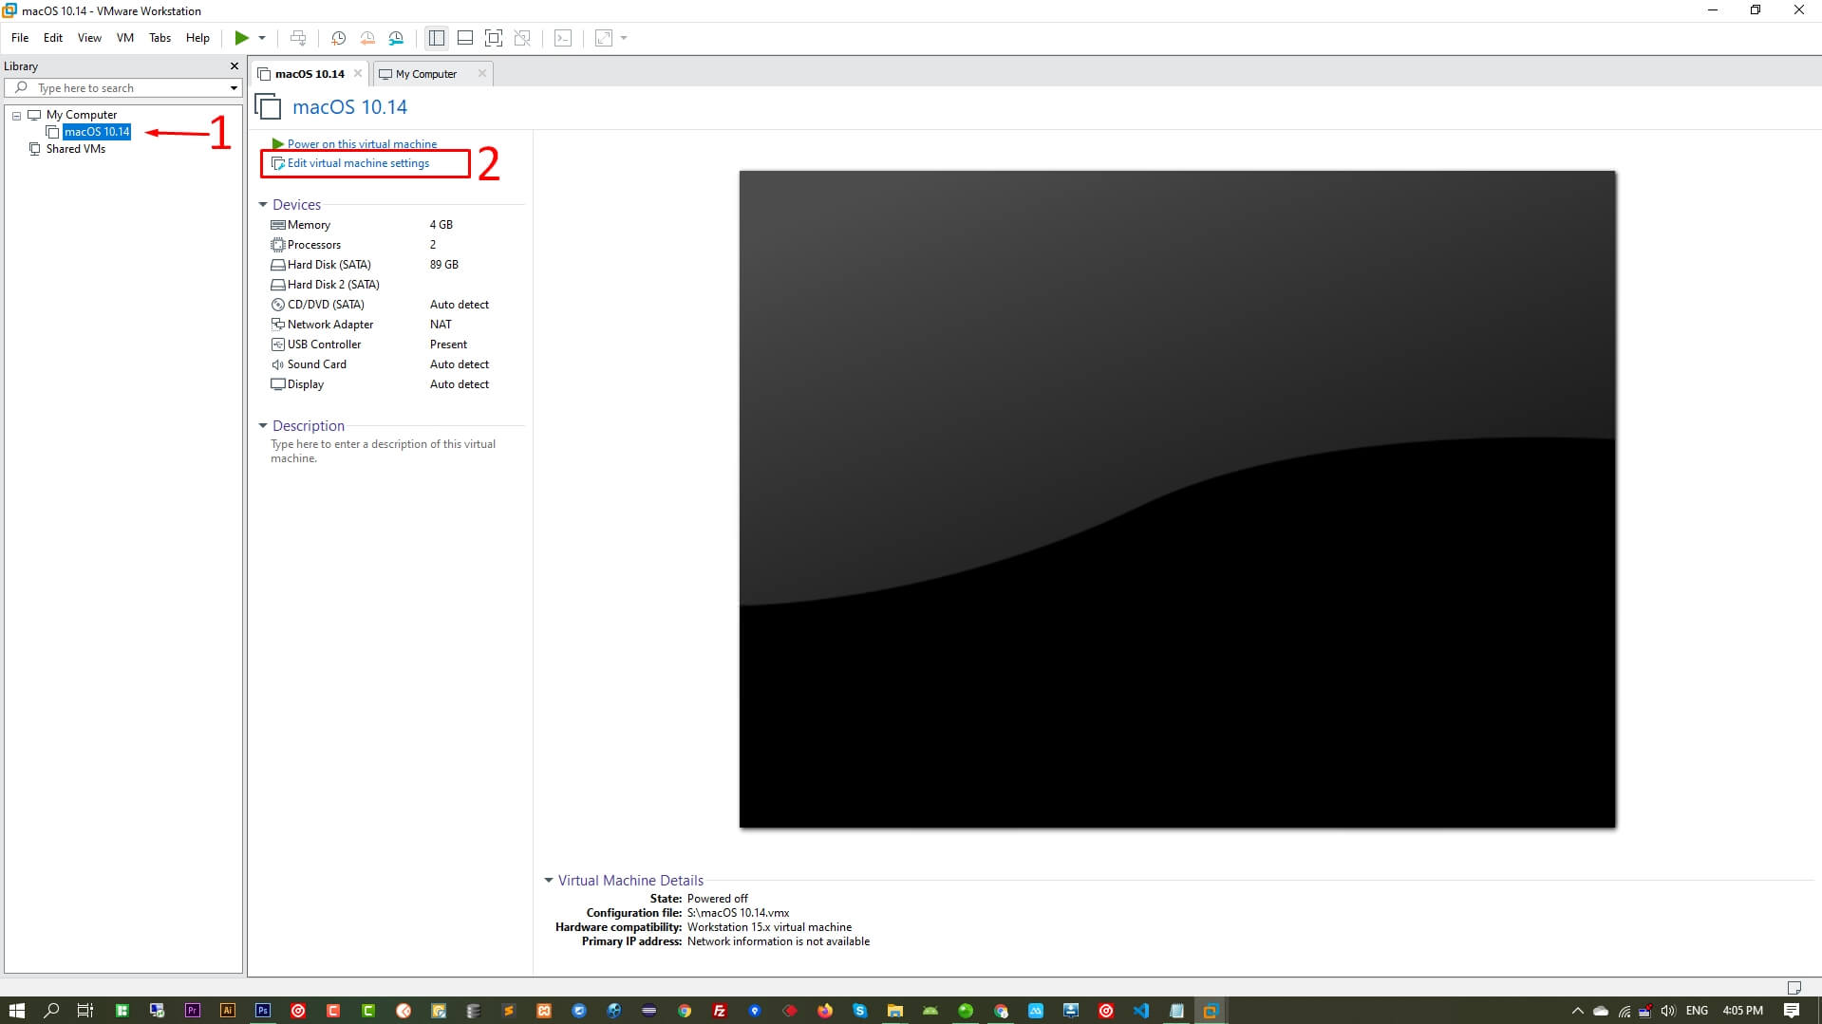Click the Hard Disk (SATA) device
The image size is (1822, 1024).
(397, 265)
